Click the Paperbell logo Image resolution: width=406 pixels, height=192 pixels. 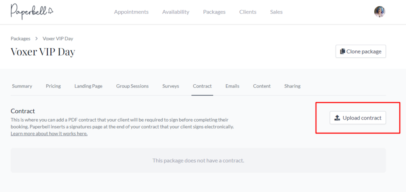coord(32,11)
